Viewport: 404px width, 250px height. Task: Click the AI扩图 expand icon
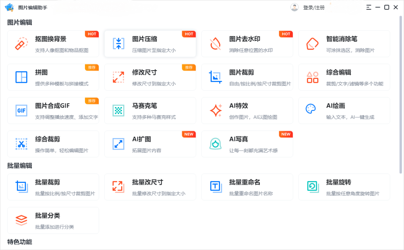119,144
